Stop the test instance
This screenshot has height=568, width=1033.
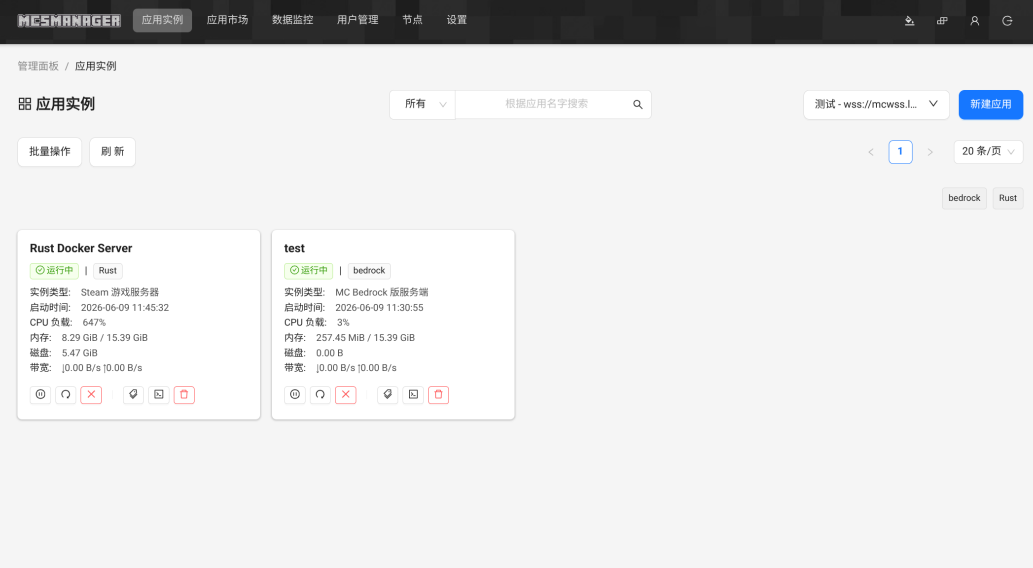pos(295,394)
